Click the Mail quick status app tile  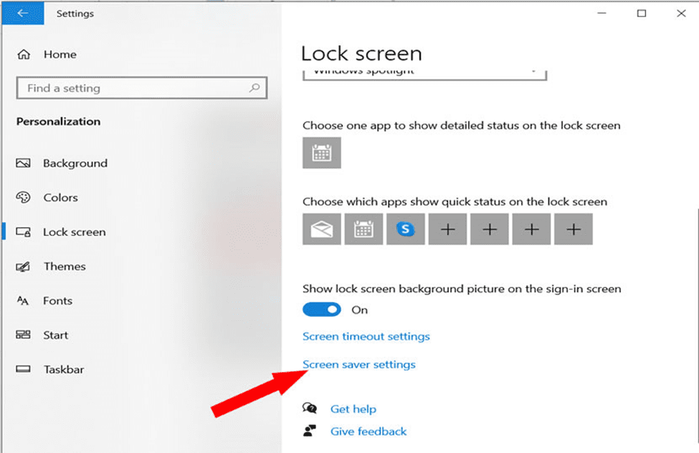(321, 229)
